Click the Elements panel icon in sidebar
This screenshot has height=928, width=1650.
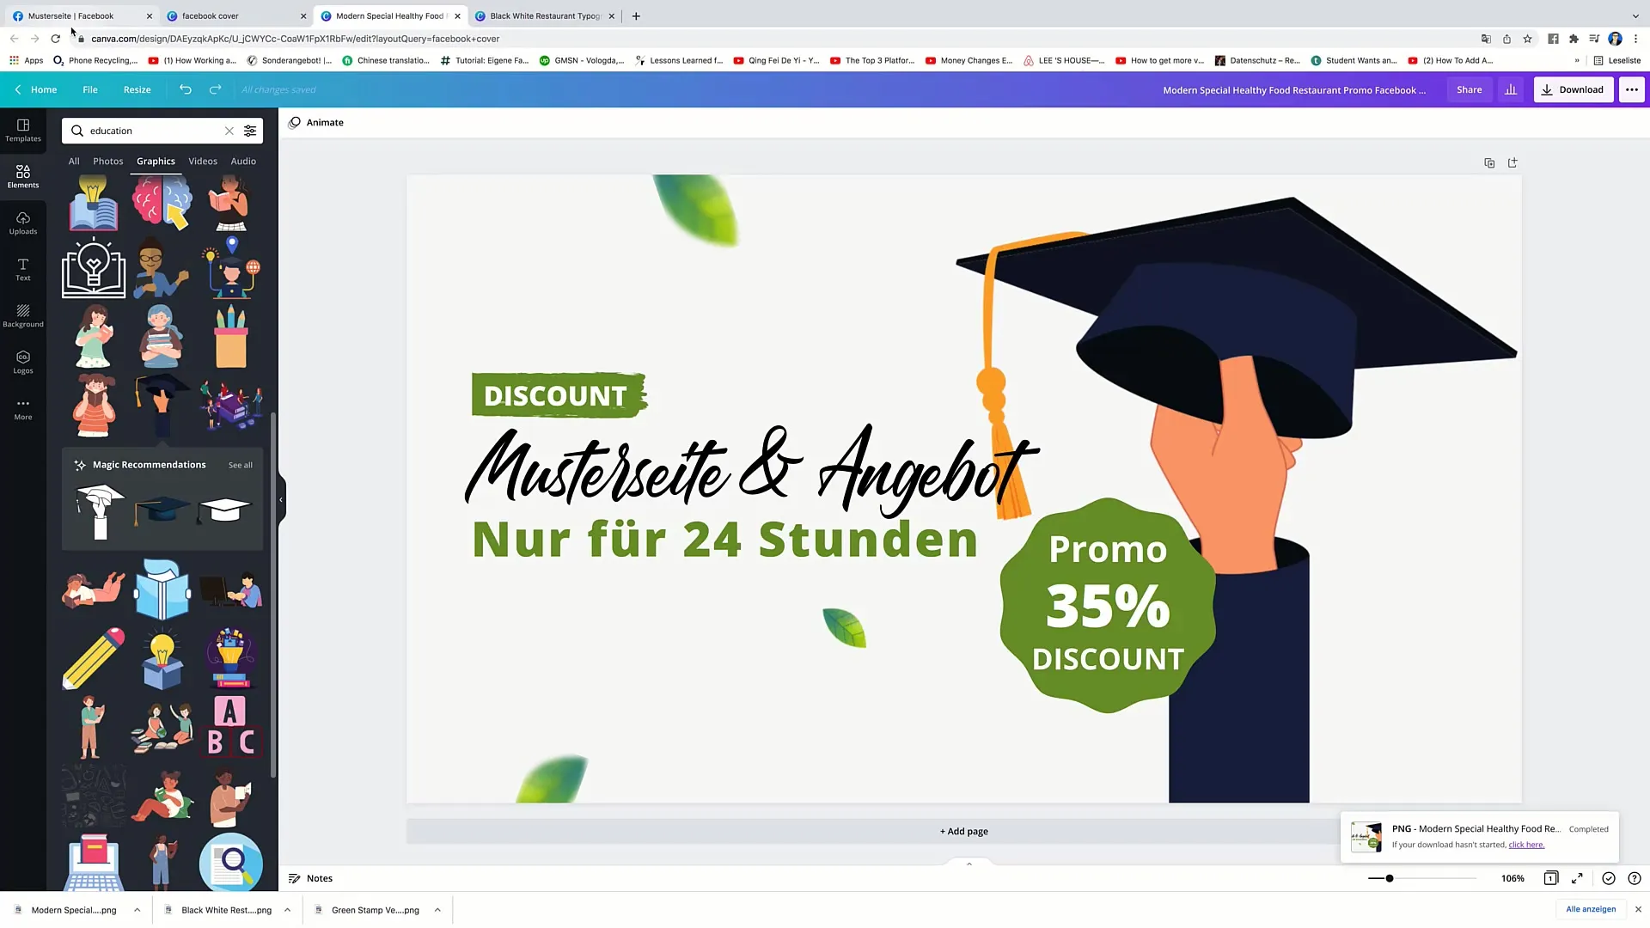point(22,175)
